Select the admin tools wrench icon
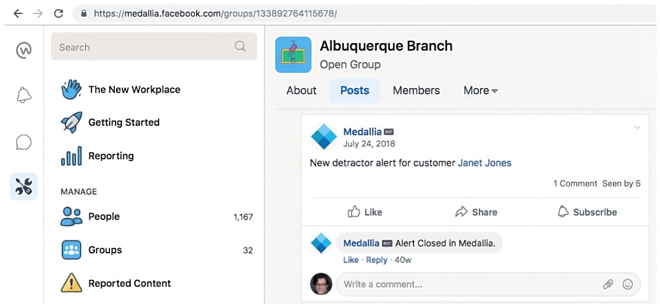Screen dimensions: 660x304 (24, 186)
